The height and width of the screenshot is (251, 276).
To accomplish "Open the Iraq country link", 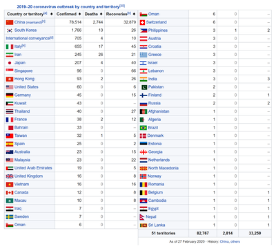I will [18, 209].
